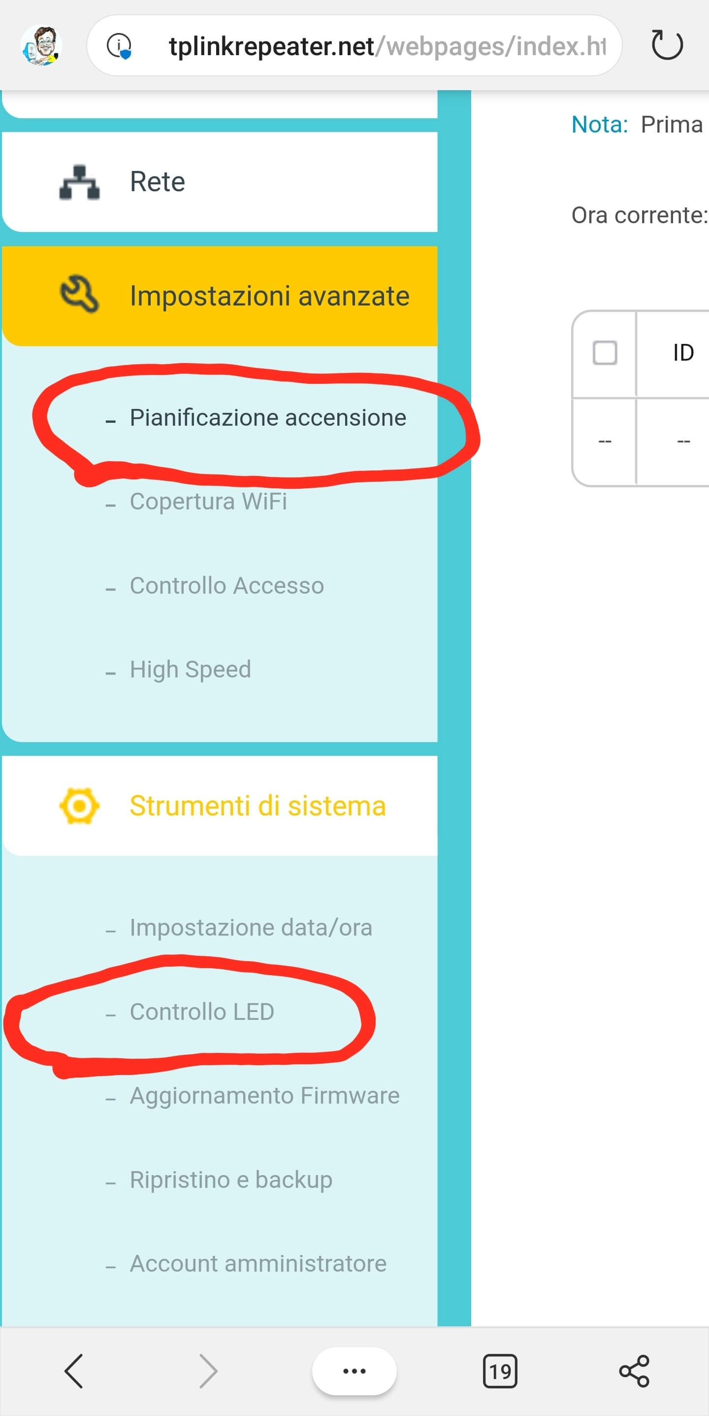Go back with the browser back arrow
This screenshot has height=1416, width=709.
73,1371
